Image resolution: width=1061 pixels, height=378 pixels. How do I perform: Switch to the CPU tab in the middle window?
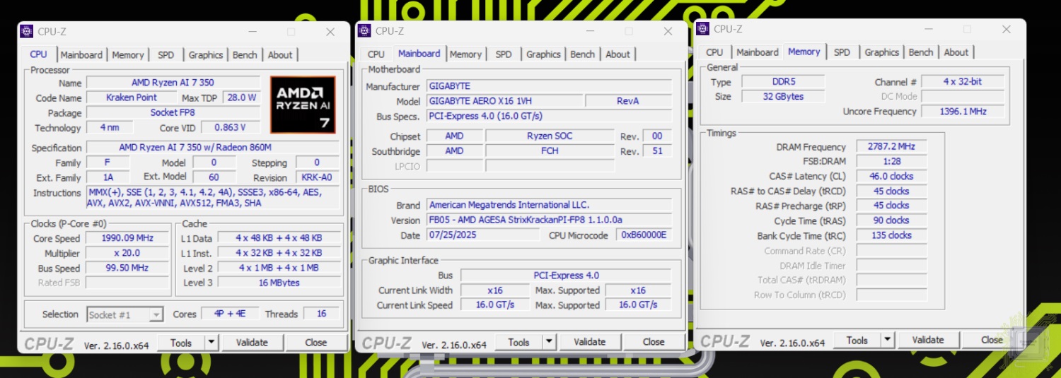[376, 54]
